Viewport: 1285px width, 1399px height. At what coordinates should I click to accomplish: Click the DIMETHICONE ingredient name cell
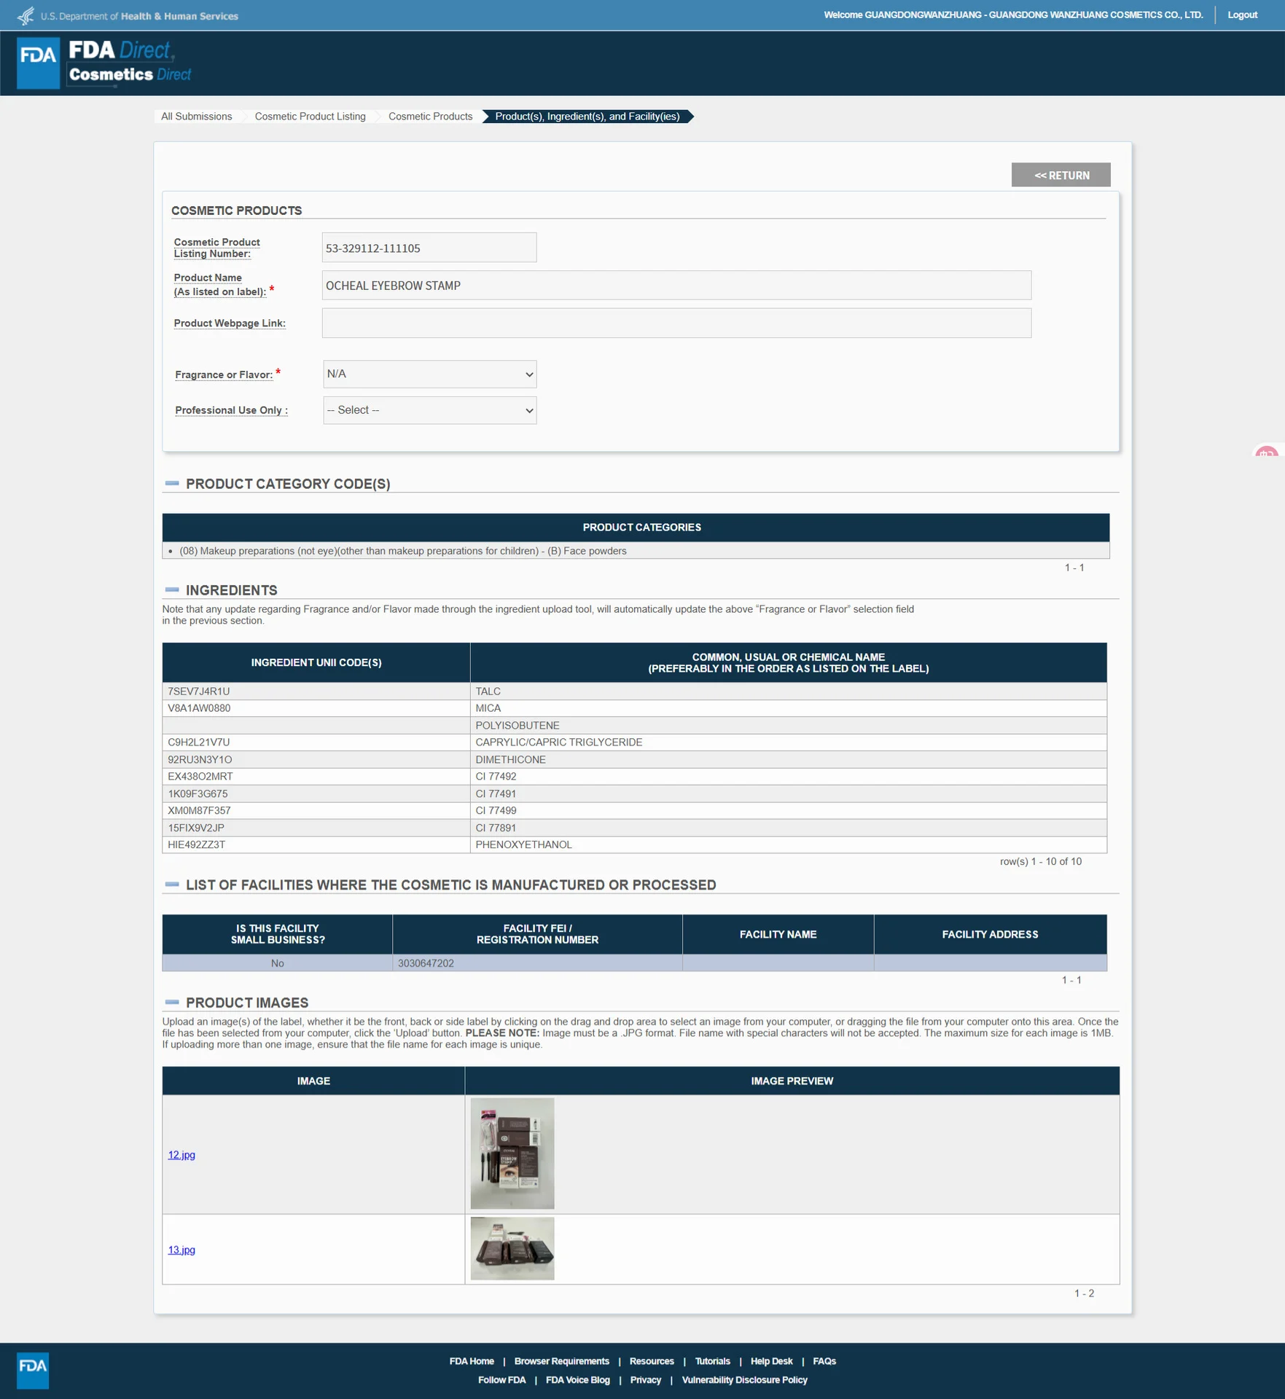788,760
